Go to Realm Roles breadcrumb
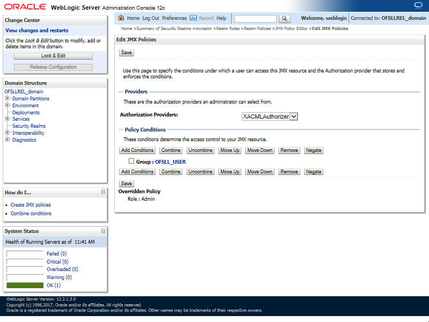The height and width of the screenshot is (322, 429). [228, 28]
